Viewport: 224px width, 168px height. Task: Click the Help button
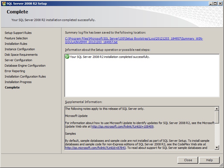[x=209, y=160]
